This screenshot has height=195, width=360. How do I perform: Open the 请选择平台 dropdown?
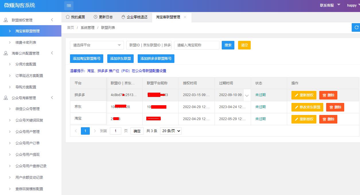pyautogui.click(x=97, y=45)
